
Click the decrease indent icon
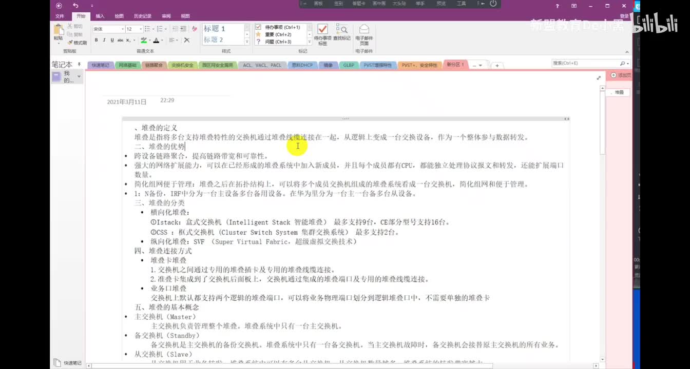[175, 29]
